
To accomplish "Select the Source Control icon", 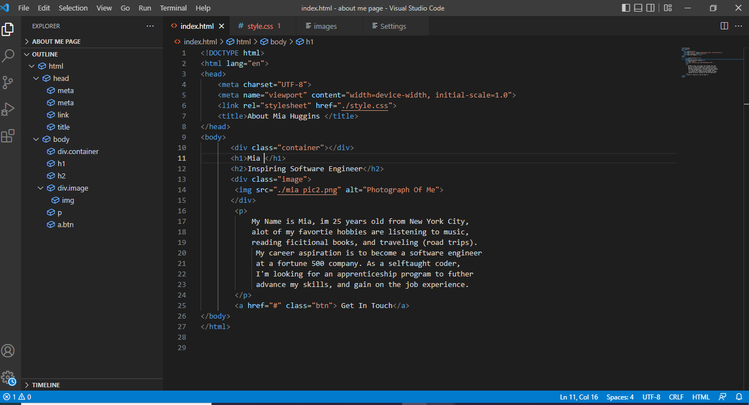I will click(8, 82).
